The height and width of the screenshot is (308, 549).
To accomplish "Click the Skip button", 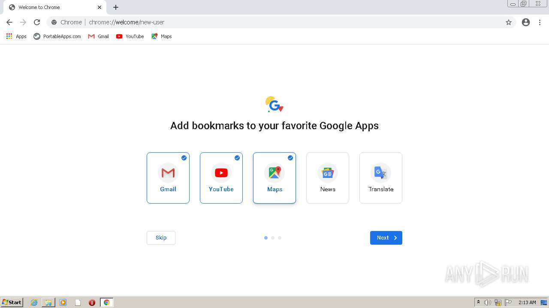I will (x=161, y=238).
